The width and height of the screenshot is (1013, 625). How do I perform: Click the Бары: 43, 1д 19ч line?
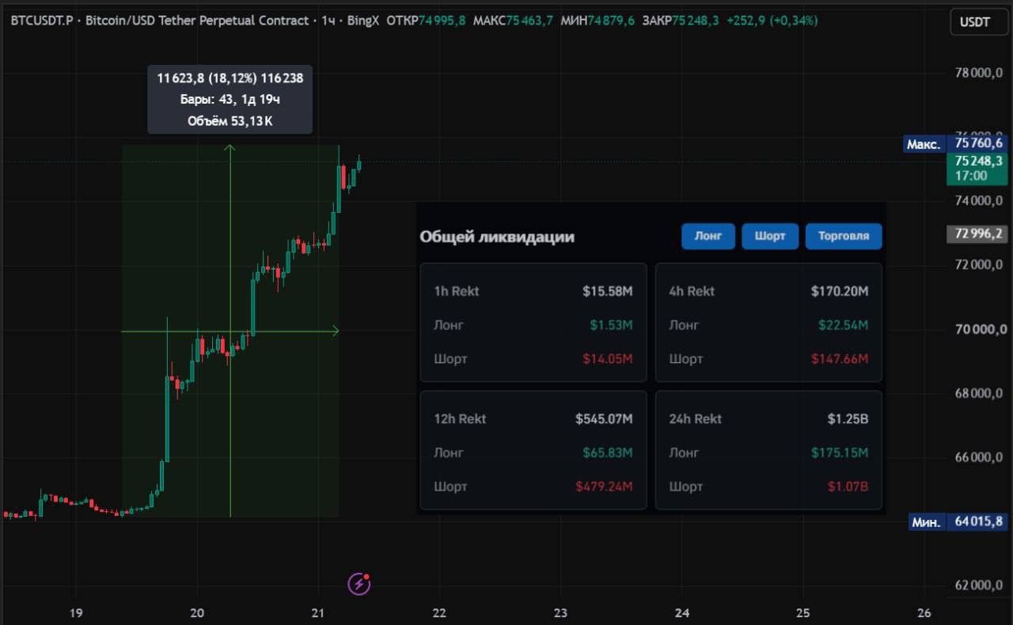230,99
